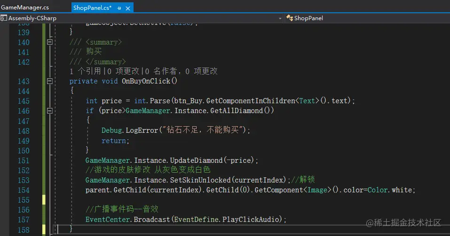450x236 pixels.
Task: Switch to the GameManager.cs tab
Action: coord(24,8)
